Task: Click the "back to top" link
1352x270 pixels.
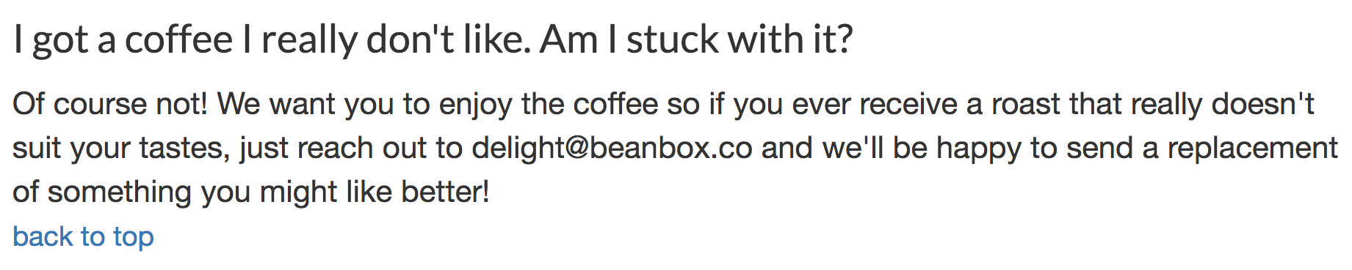Action: 83,237
